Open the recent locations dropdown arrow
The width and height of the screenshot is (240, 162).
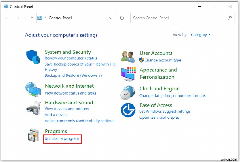click(25, 18)
